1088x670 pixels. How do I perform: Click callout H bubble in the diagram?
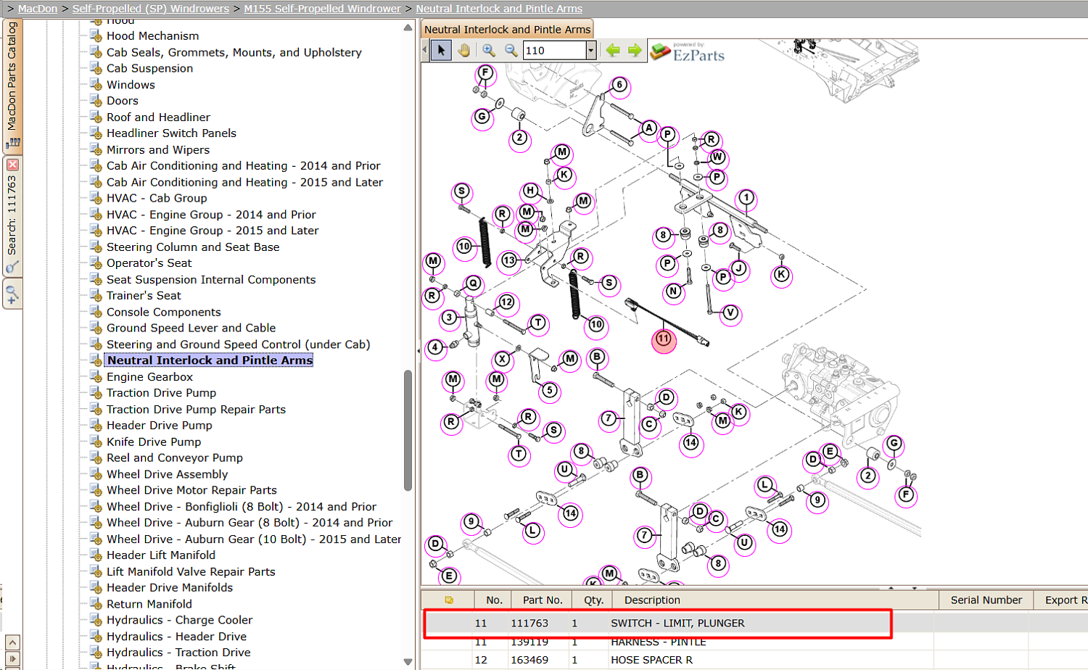click(531, 191)
